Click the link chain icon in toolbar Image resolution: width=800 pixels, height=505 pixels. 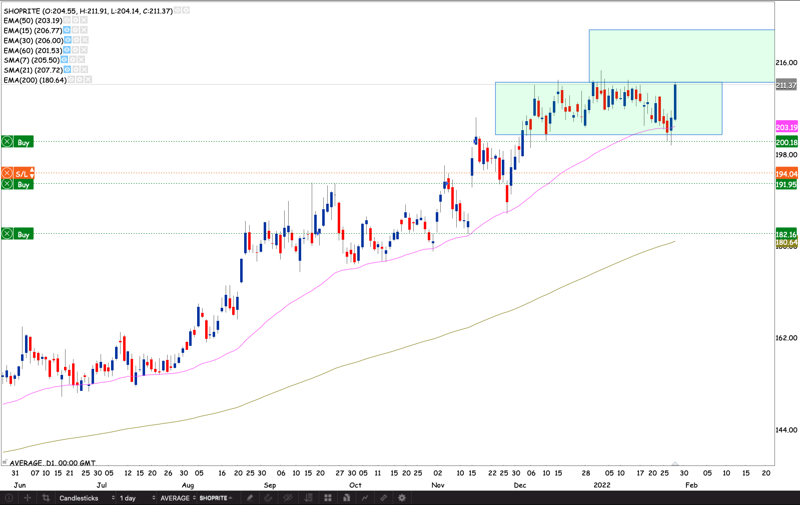tap(384, 498)
